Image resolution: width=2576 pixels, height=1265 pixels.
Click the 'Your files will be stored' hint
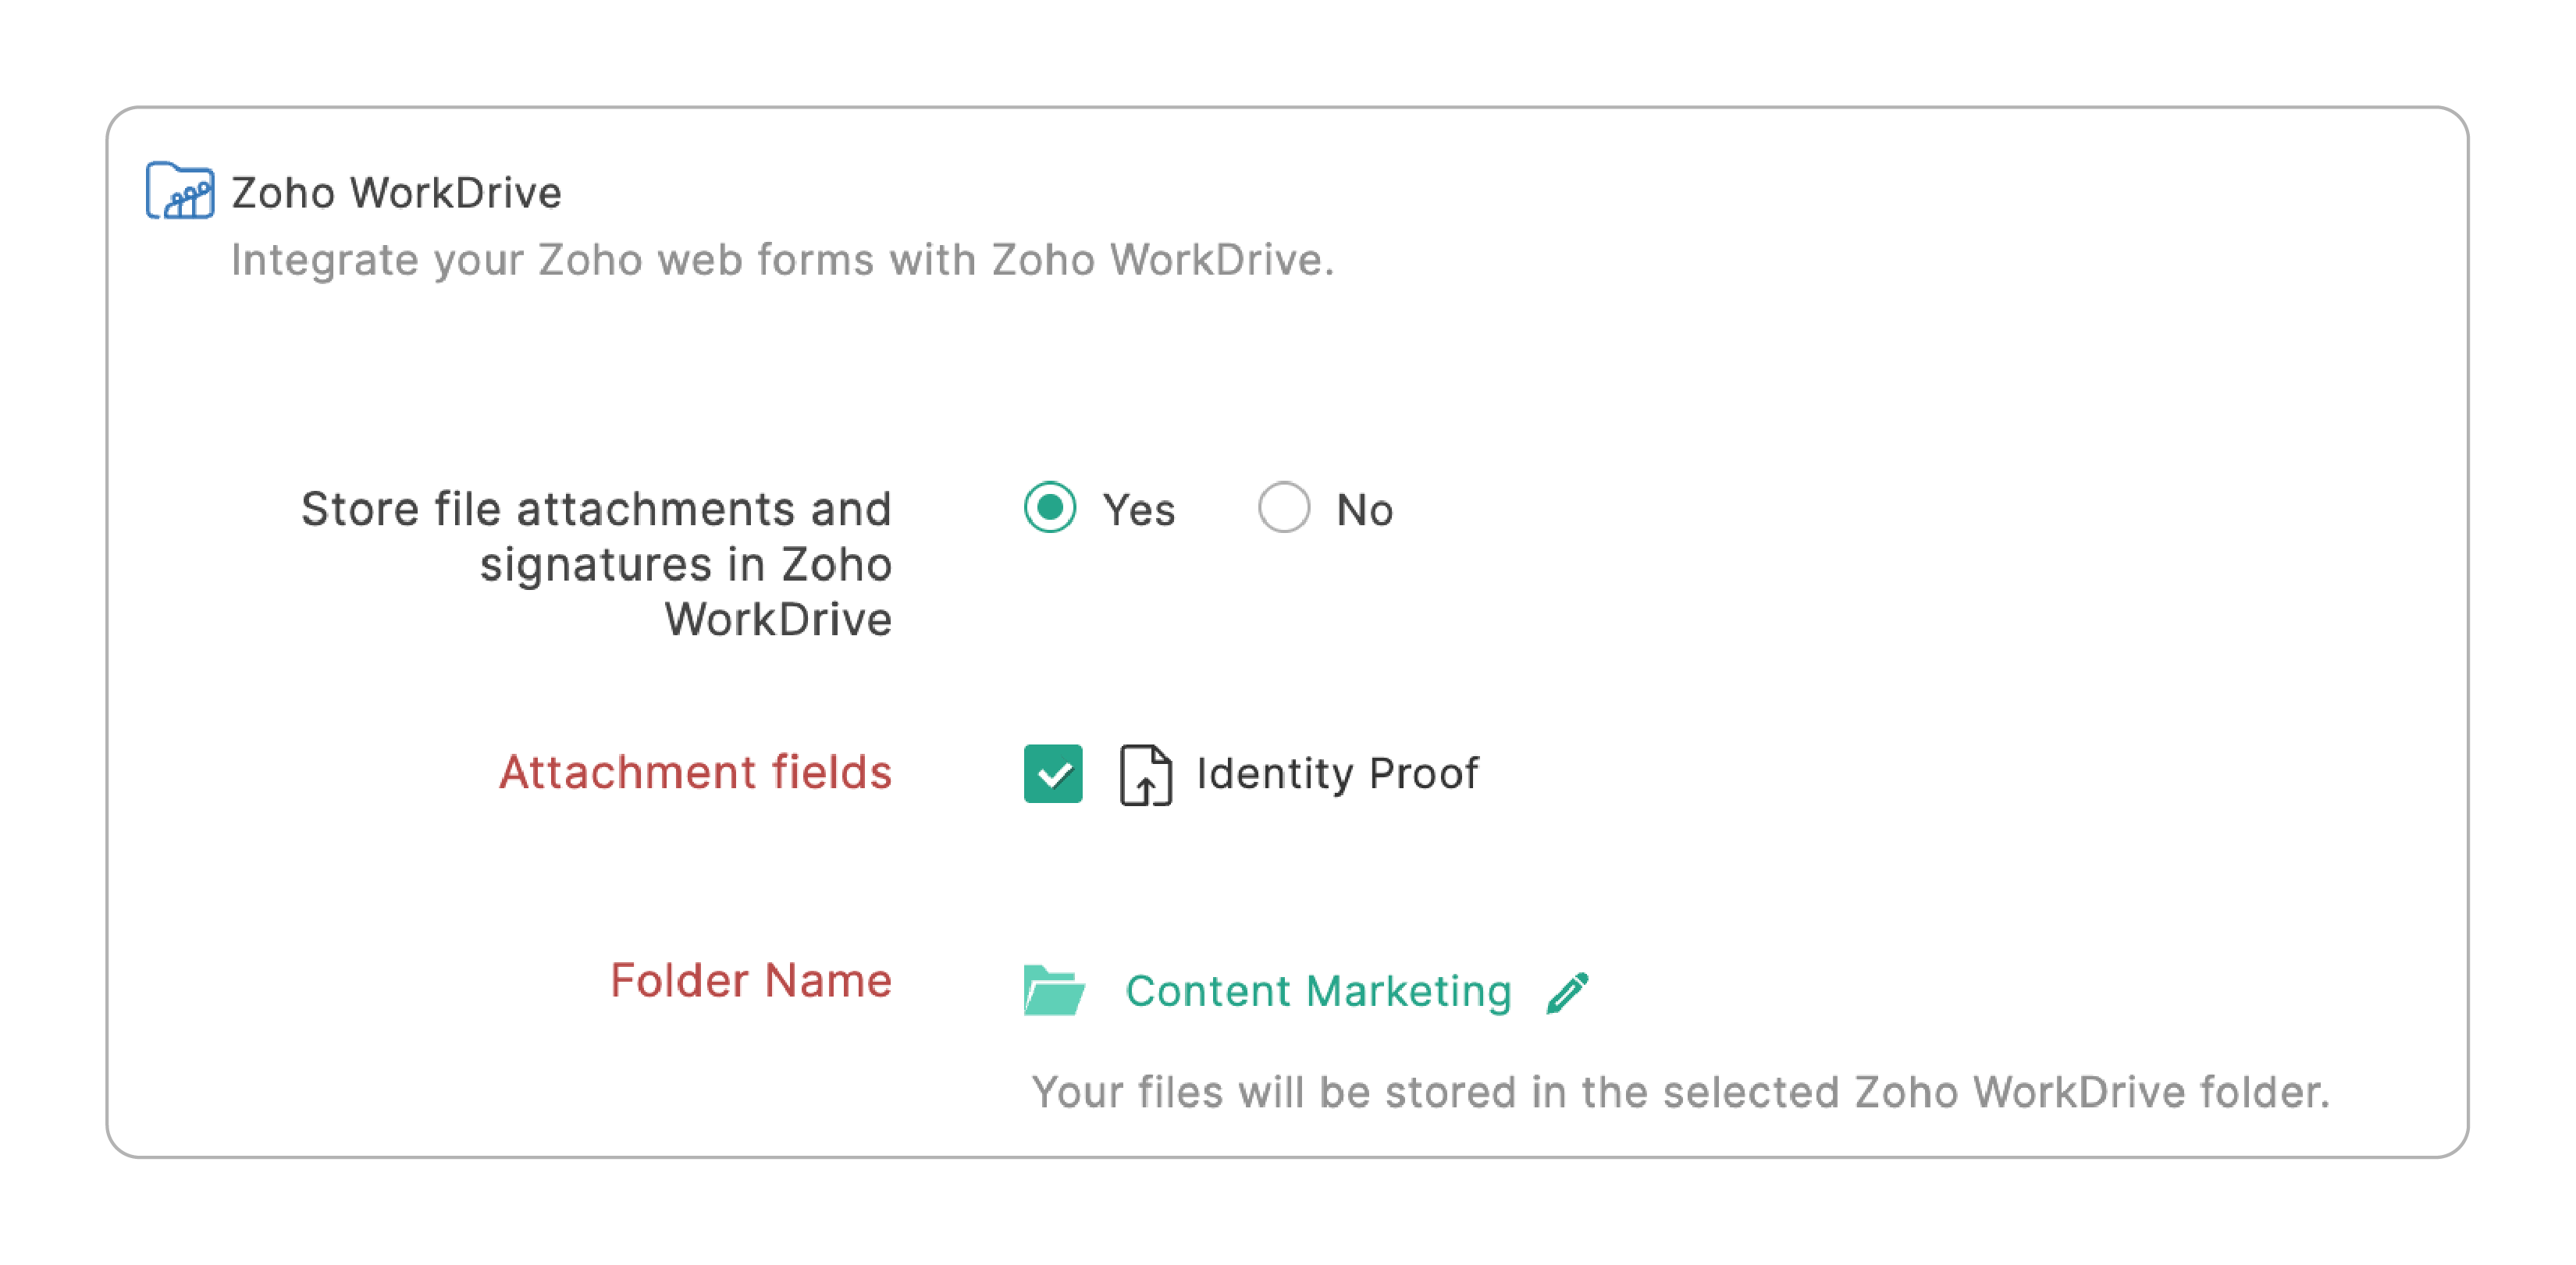[x=1680, y=1092]
